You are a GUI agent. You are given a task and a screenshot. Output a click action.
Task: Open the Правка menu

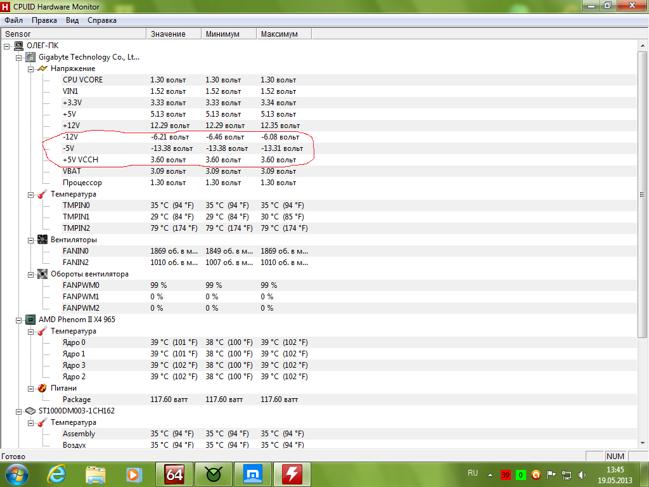tap(44, 20)
